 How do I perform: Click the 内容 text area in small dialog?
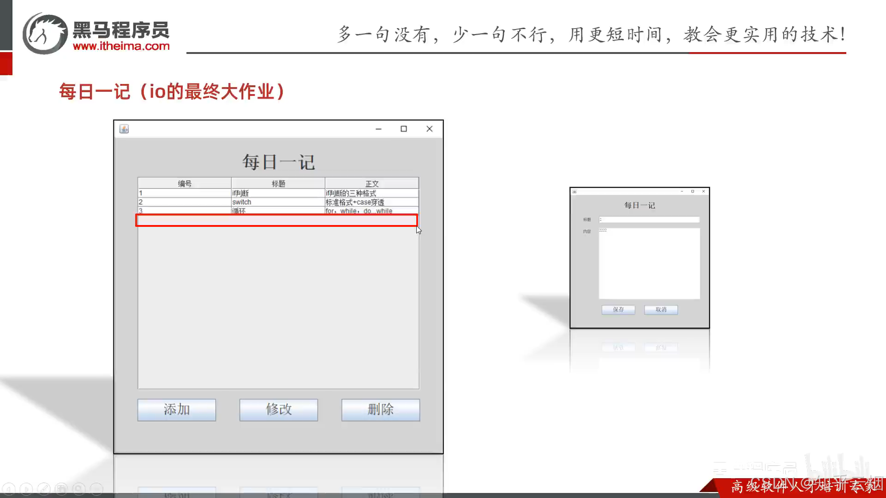(649, 263)
